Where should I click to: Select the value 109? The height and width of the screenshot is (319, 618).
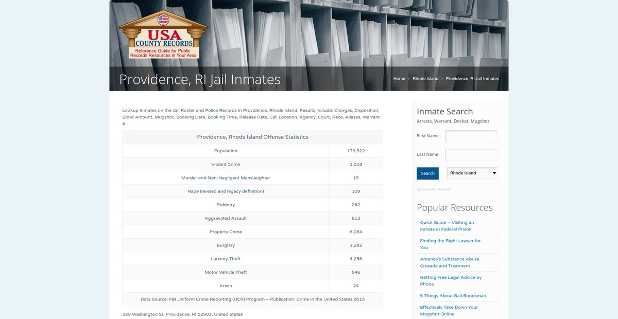coord(356,191)
